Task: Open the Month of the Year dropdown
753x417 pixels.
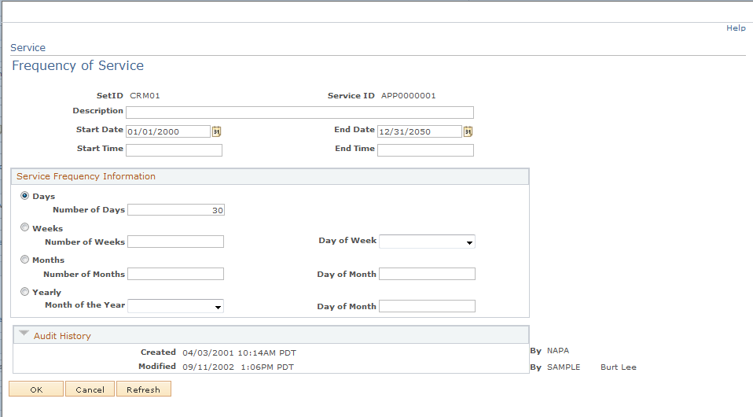Action: coord(175,306)
